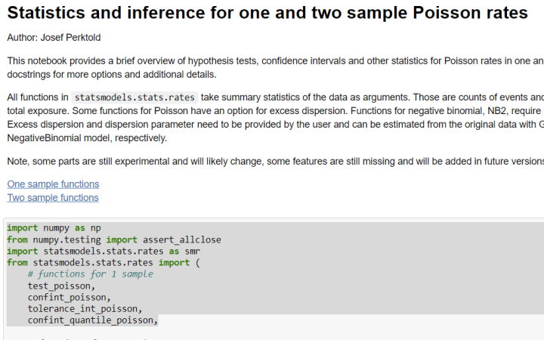Screen dimensions: 544x340
Task: Open the One sample functions link
Action: tap(53, 184)
